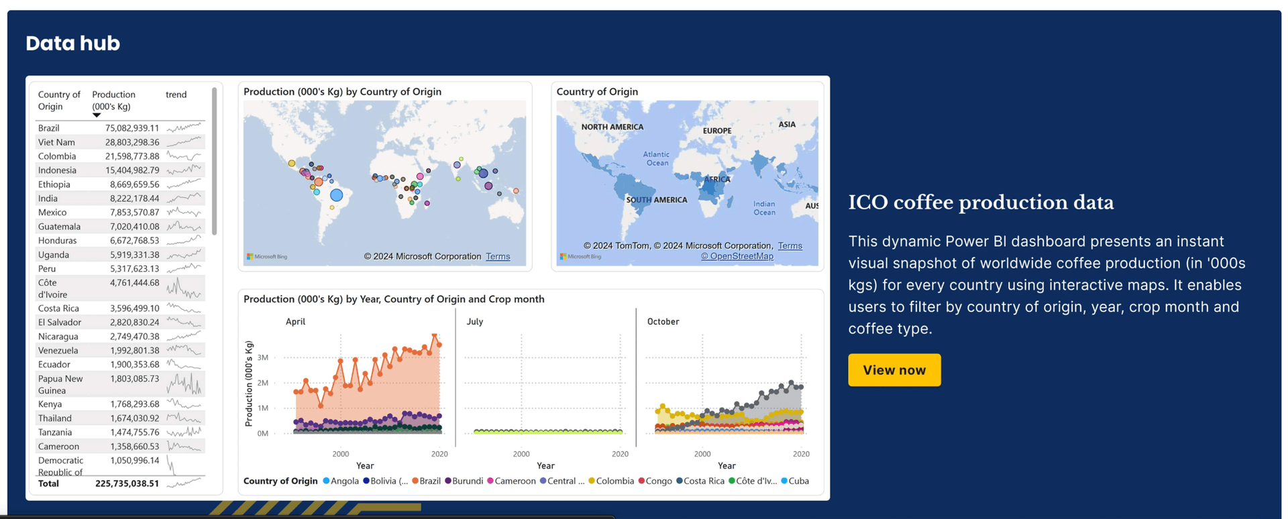The height and width of the screenshot is (519, 1288).
Task: Click the Cuba legend marker
Action: coord(784,481)
